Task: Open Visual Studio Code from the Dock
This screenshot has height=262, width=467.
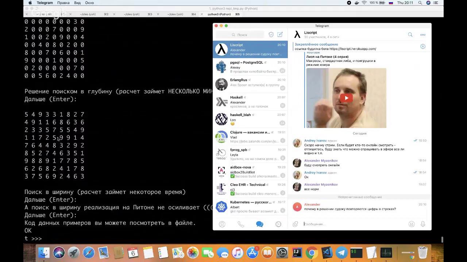Action: (x=327, y=253)
